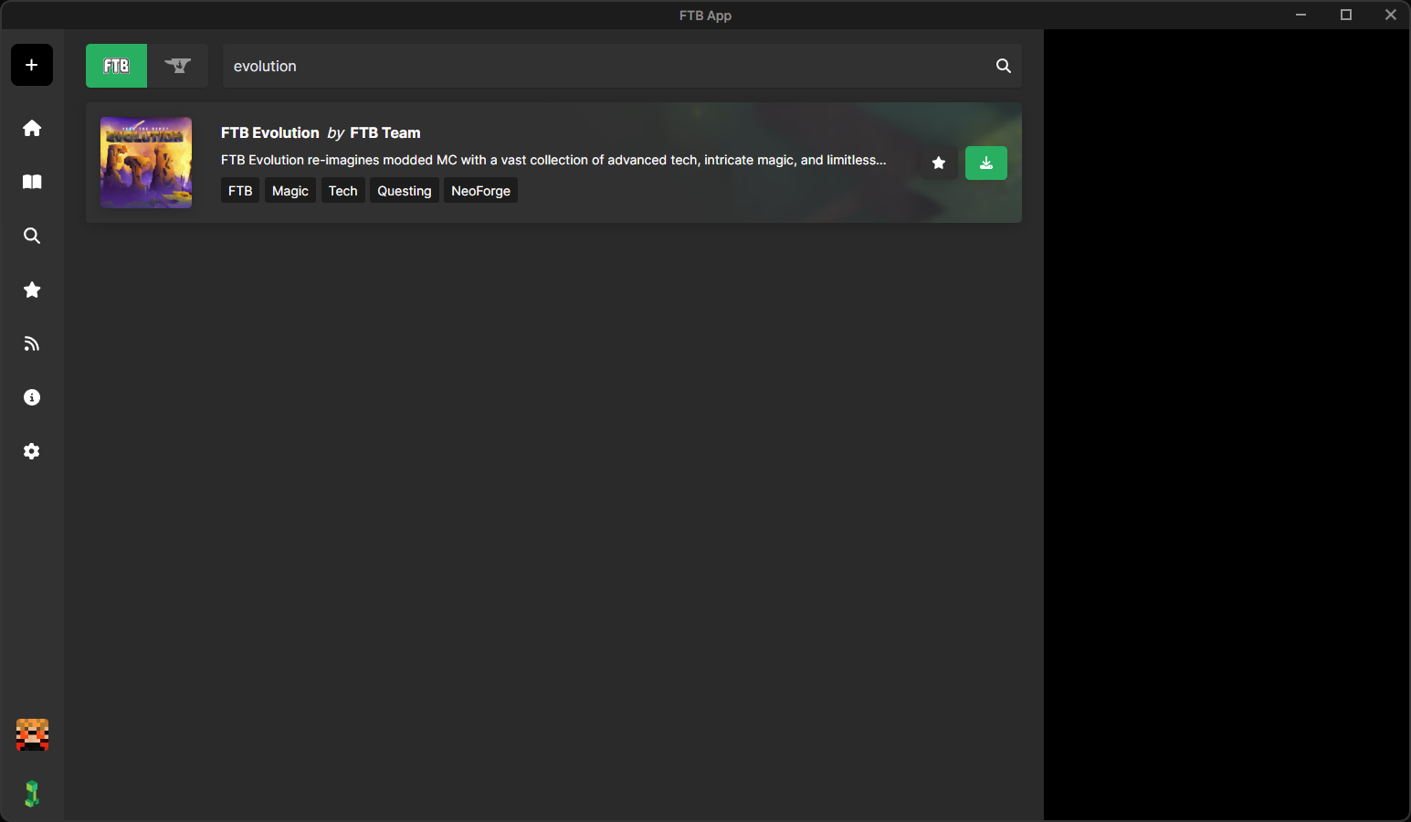Open the news feed (RSS) icon

click(32, 343)
